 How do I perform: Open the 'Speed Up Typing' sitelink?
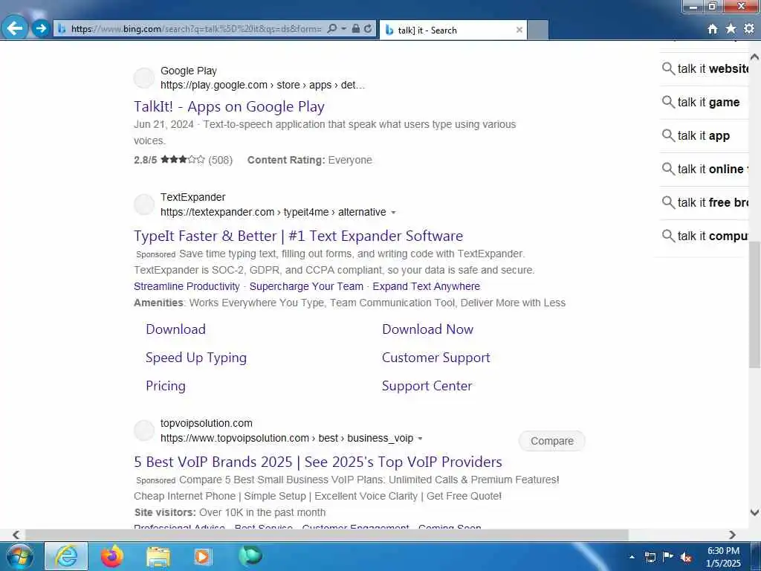pos(196,358)
